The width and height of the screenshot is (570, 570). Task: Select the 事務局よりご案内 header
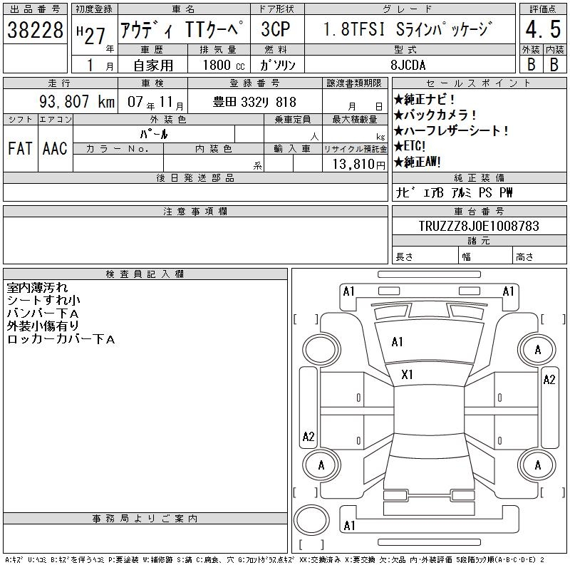[145, 519]
